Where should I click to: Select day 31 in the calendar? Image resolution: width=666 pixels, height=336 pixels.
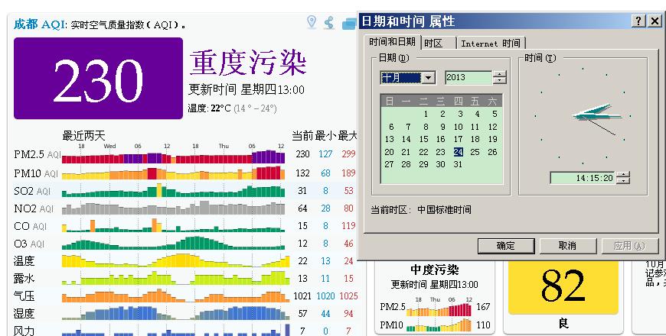point(458,164)
